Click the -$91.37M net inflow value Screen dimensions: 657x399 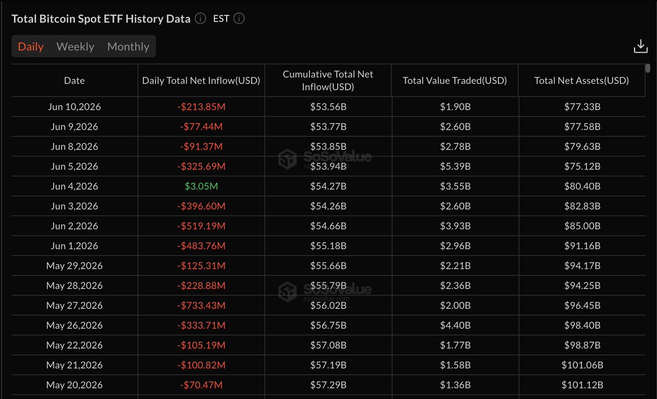point(201,146)
